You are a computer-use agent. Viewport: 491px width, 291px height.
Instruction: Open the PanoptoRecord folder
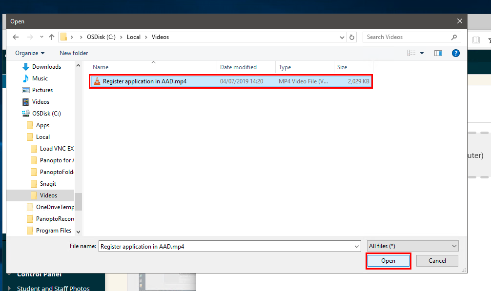click(x=55, y=219)
